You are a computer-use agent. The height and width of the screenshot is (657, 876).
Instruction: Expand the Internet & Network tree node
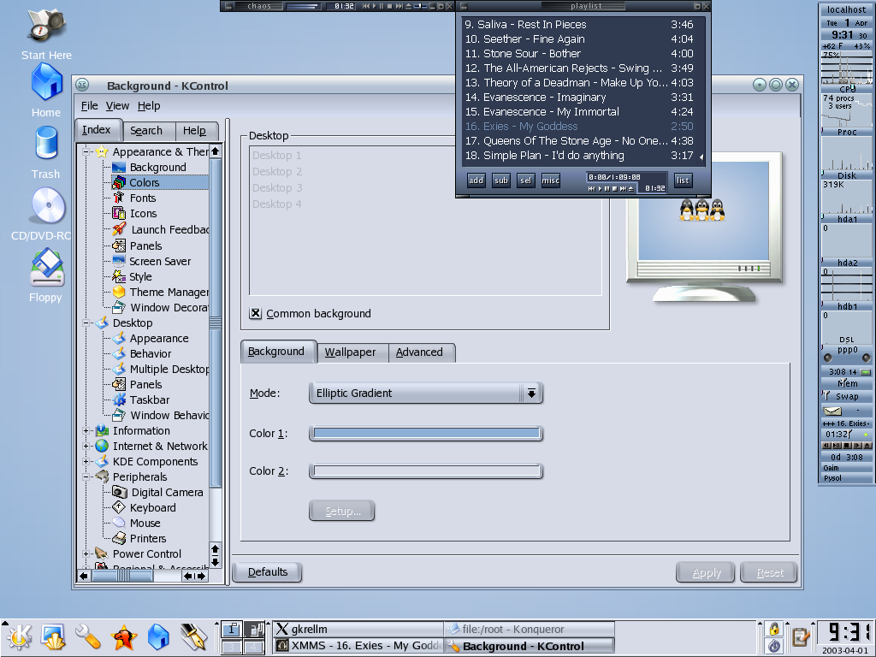pos(86,446)
